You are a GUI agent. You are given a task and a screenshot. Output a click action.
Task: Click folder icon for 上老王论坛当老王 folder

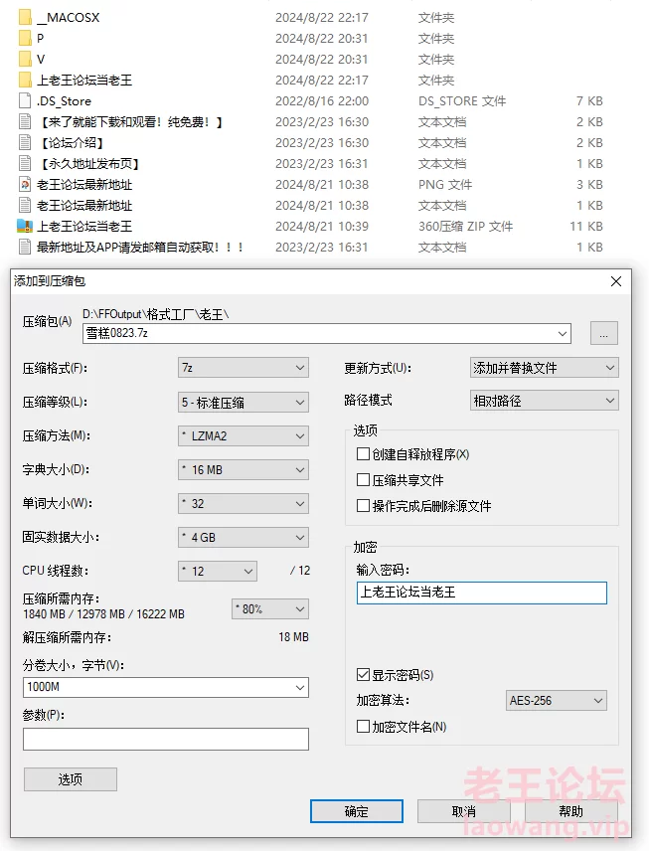pyautogui.click(x=25, y=80)
